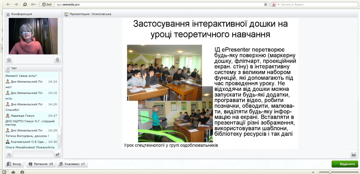
Task: Click the Веб site info badge
Action: [x=47, y=4]
